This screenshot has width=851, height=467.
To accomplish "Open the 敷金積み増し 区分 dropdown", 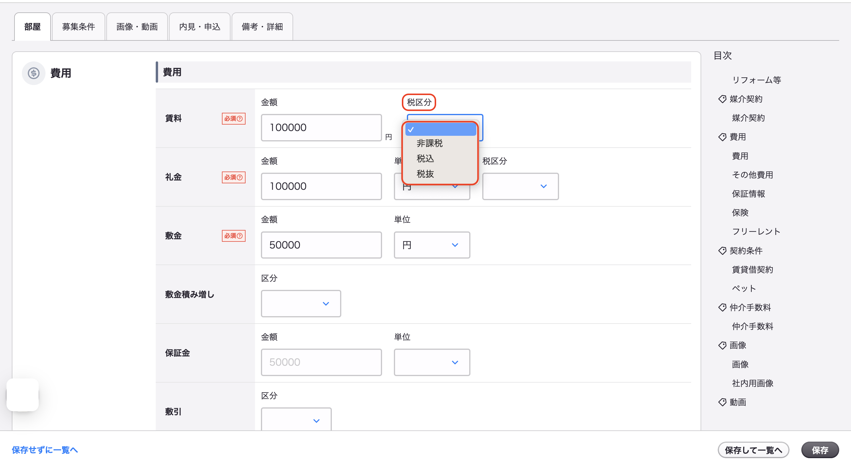I will pyautogui.click(x=301, y=304).
